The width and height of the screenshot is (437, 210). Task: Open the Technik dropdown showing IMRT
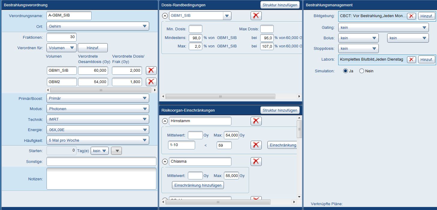[x=98, y=119]
